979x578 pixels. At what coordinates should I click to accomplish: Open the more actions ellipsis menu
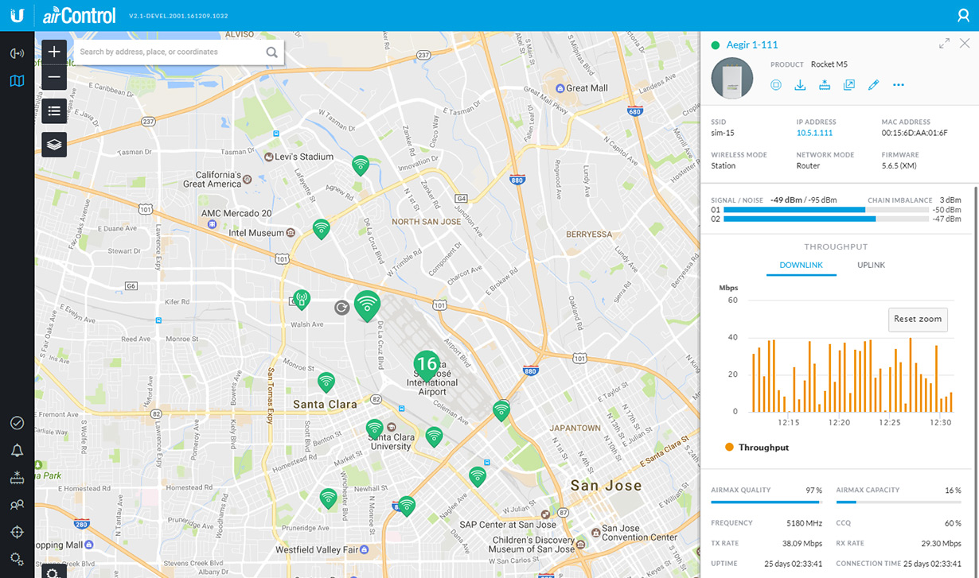(x=899, y=85)
